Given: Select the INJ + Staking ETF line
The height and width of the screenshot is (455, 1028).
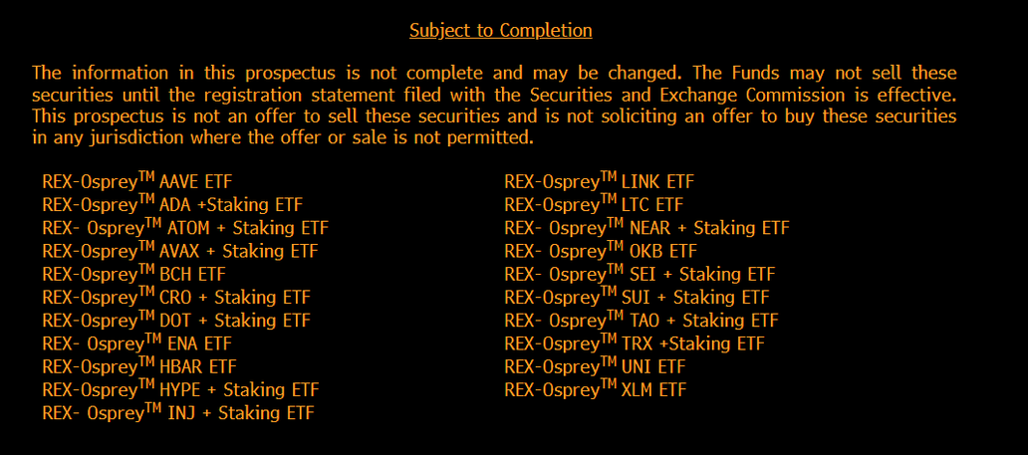Looking at the screenshot, I should pyautogui.click(x=184, y=412).
